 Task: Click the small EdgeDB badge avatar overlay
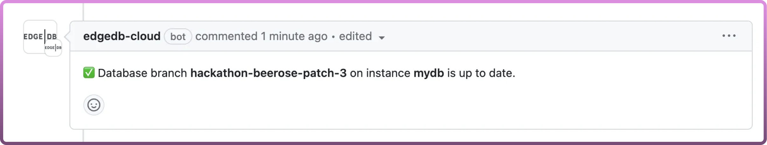53,48
